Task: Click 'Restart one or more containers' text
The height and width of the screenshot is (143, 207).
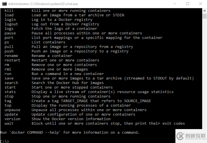Action: pyautogui.click(x=65, y=60)
